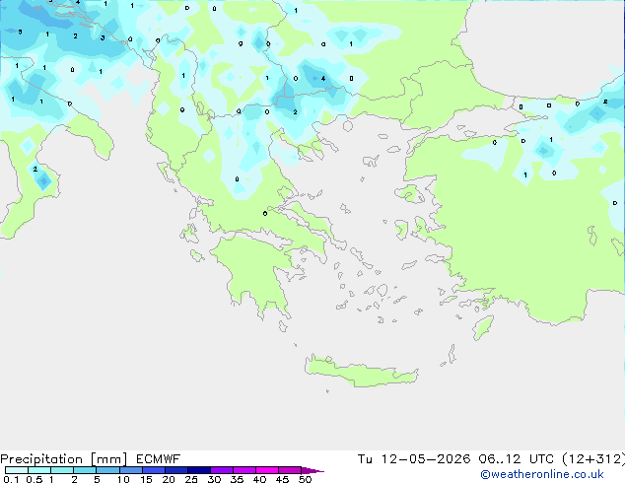Screen dimensions: 625x483
Task: Click the '0.5' legend scale label
Action: (35, 479)
